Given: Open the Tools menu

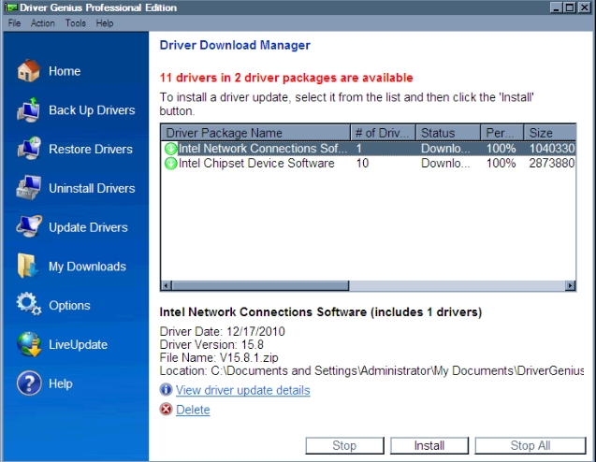Looking at the screenshot, I should point(76,22).
